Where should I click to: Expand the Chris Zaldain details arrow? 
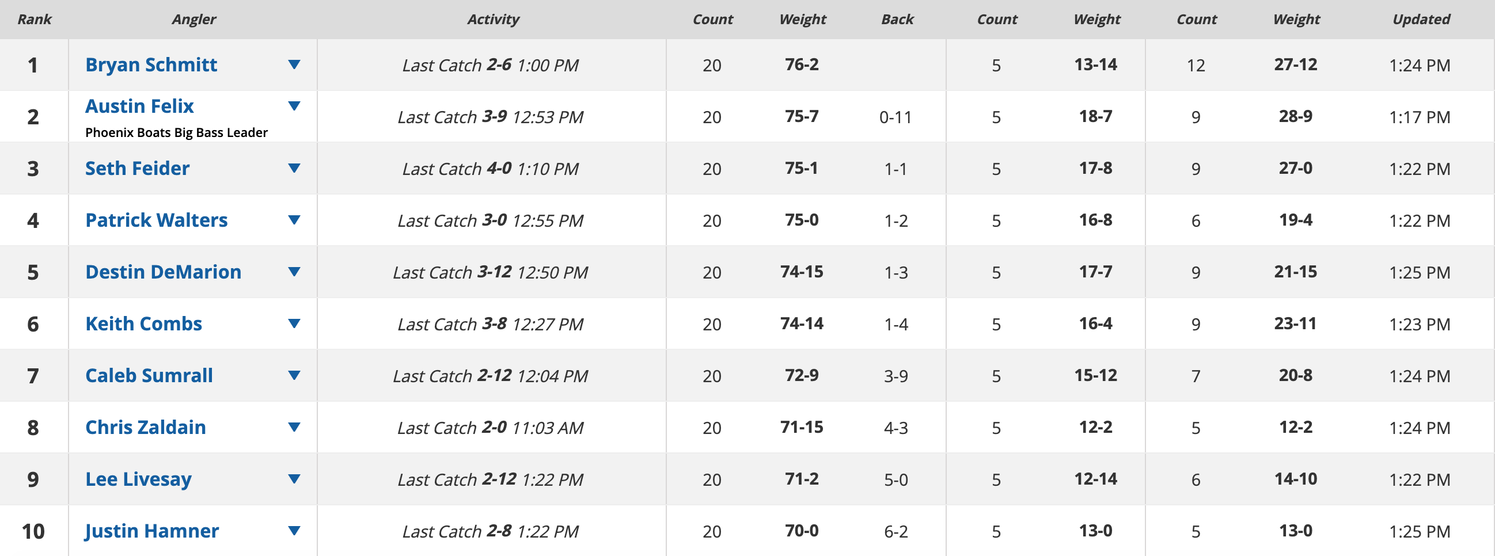pos(294,427)
